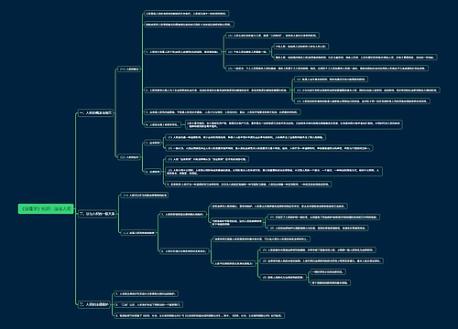Select short node 1 under (二) of branch 一
The image size is (458, 329).
click(x=153, y=143)
